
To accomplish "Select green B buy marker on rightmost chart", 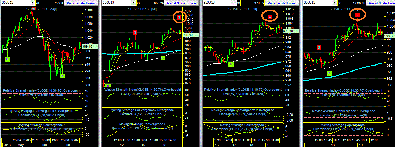I will click(x=330, y=73).
